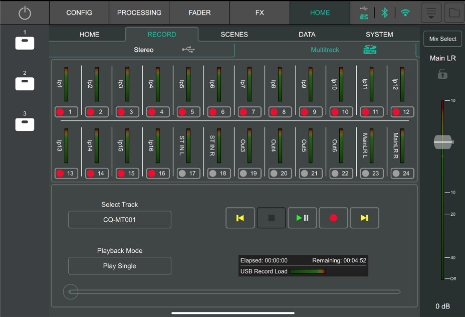Viewport: 465px width, 317px height.
Task: Click the Mix Select button
Action: [x=442, y=39]
